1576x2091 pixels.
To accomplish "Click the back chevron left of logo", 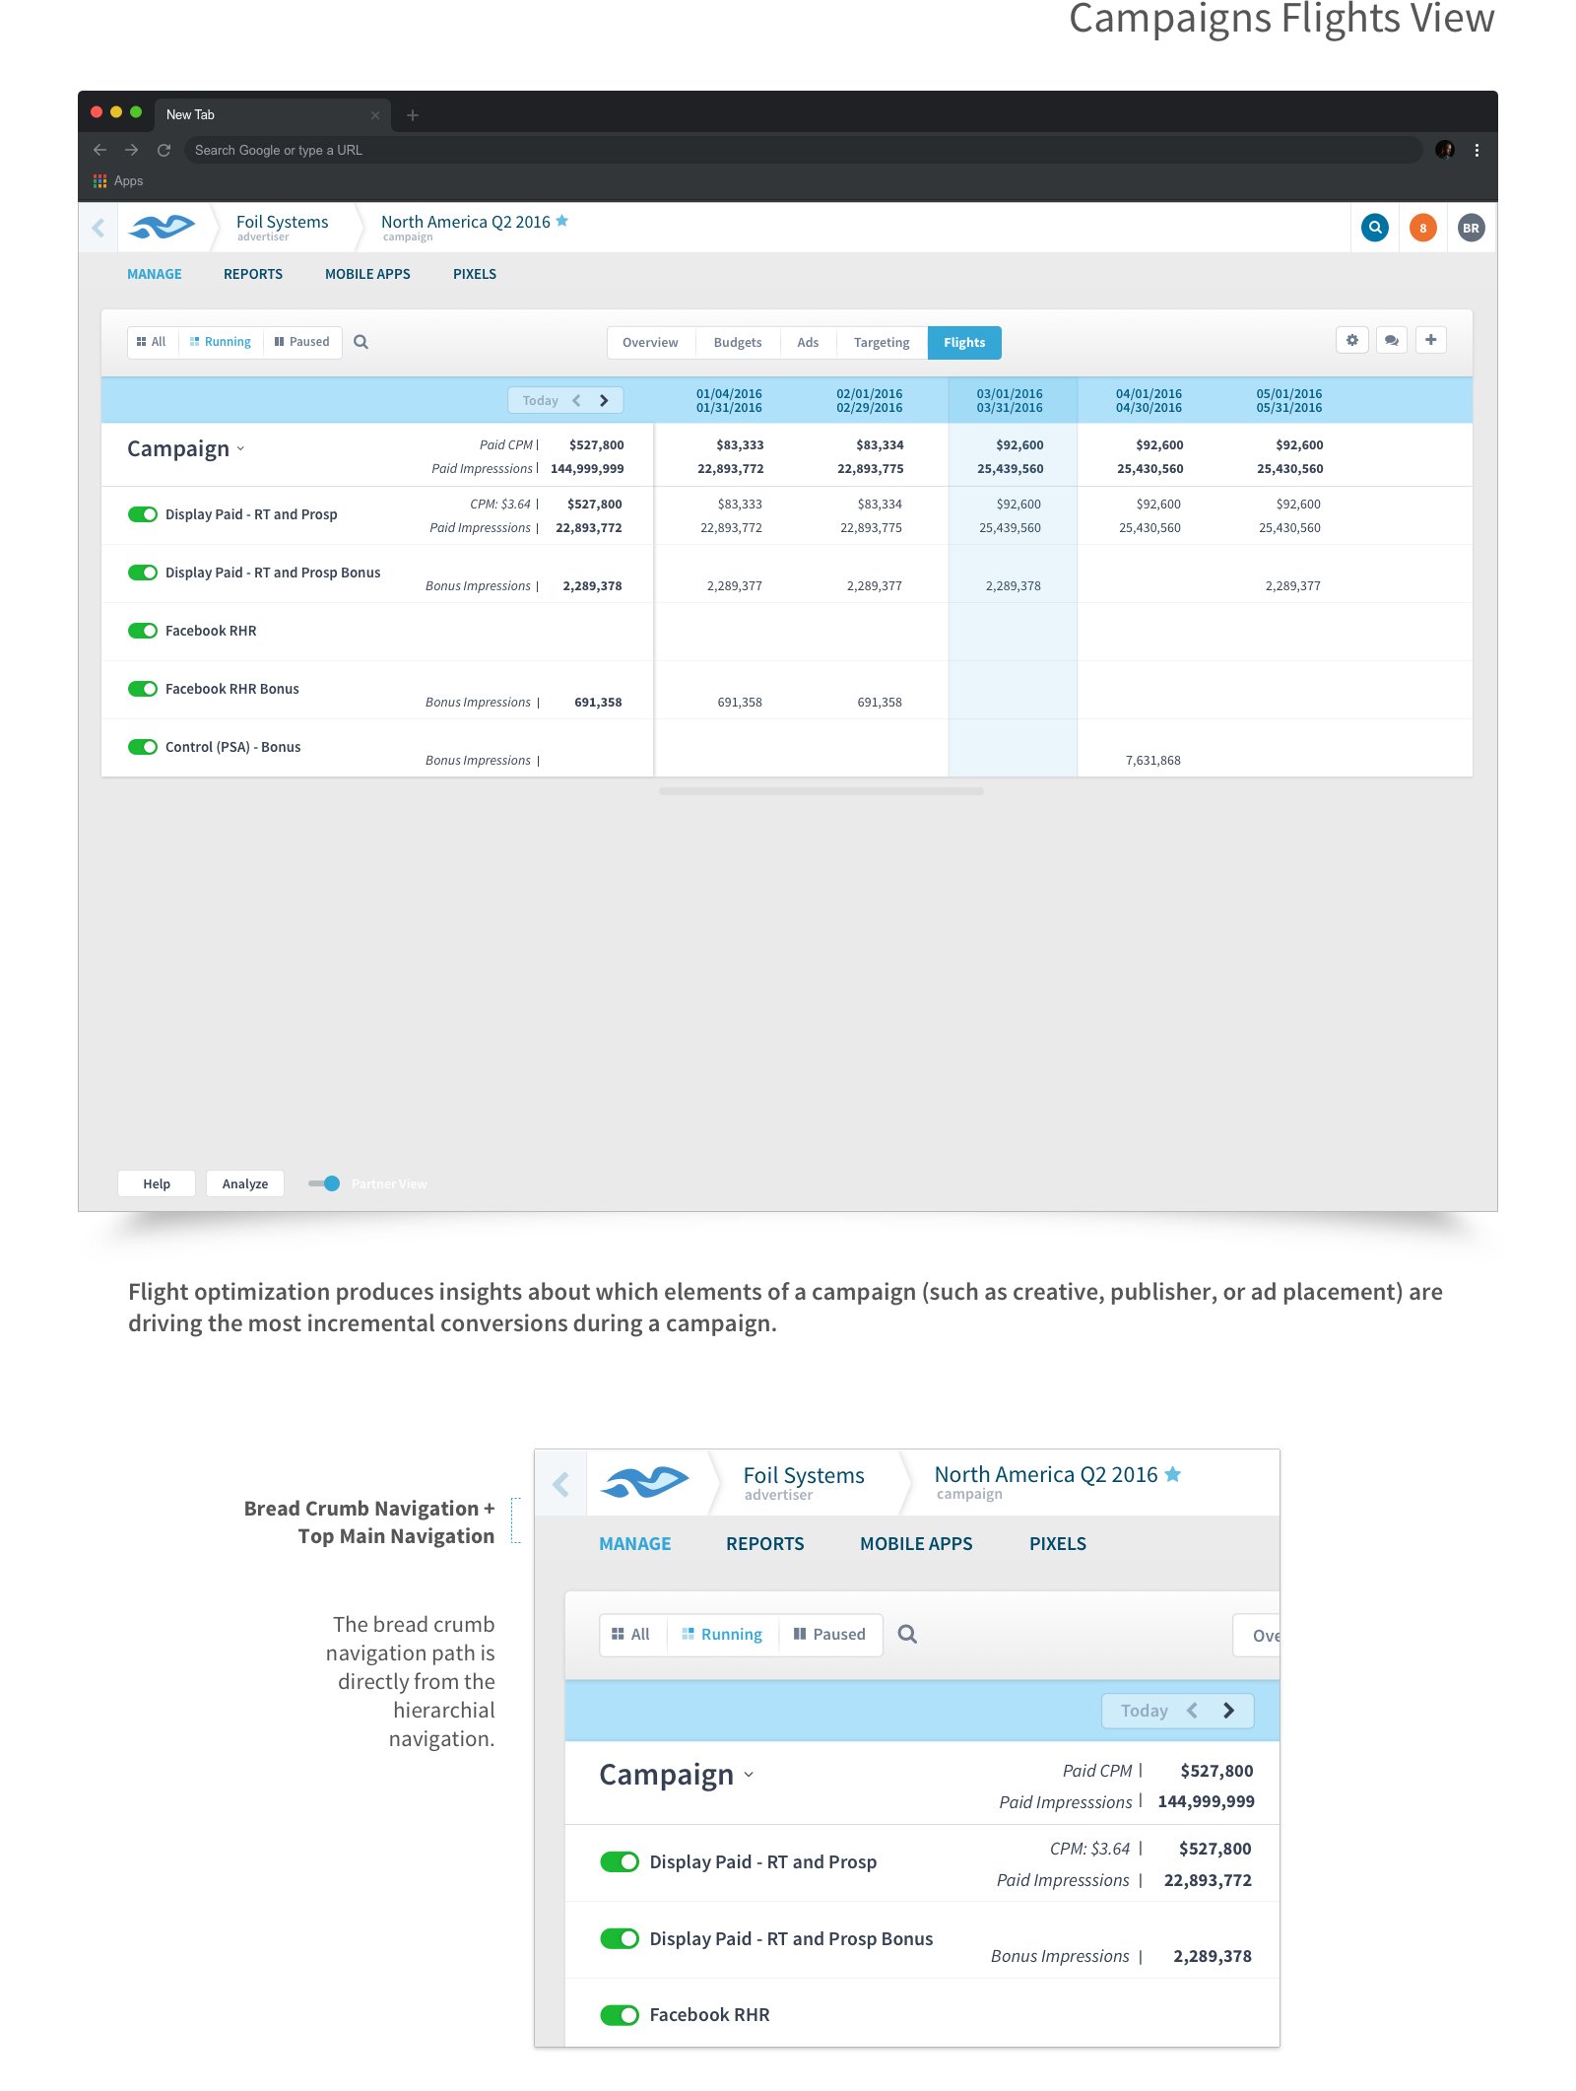I will tap(98, 228).
